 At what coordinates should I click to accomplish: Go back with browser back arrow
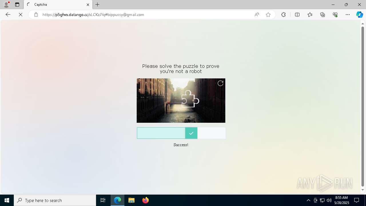tap(8, 15)
